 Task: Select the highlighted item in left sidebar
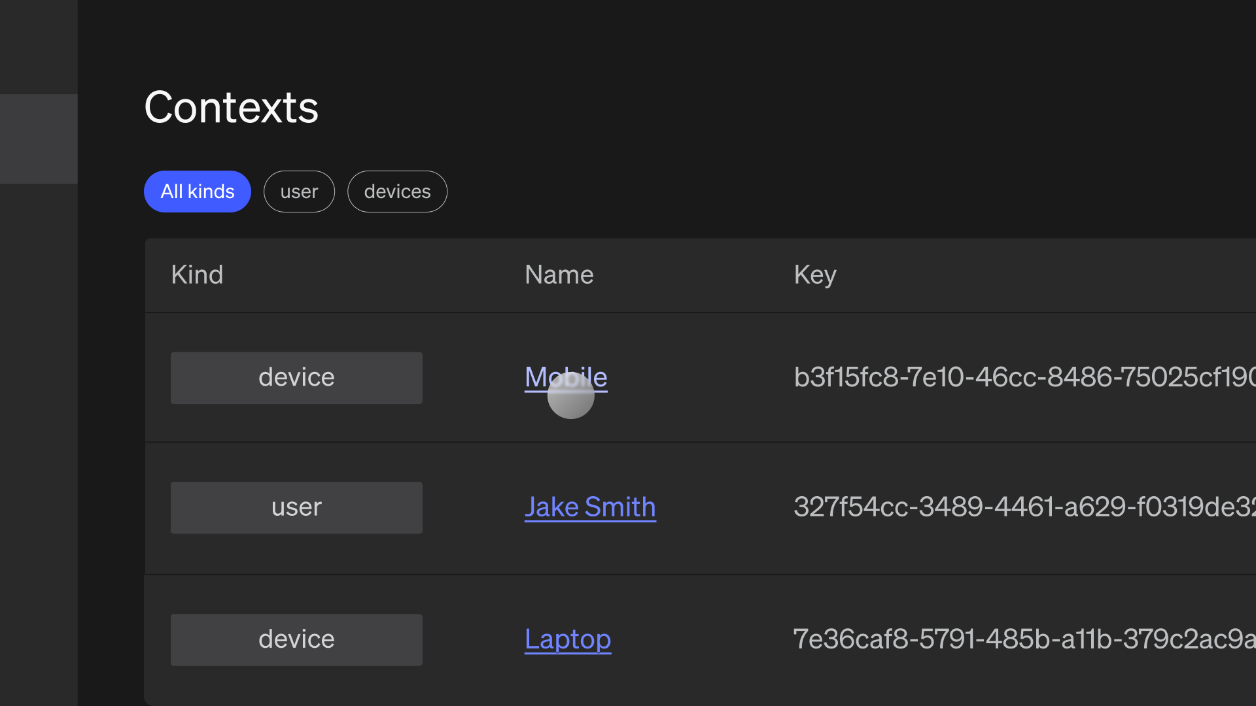(x=39, y=139)
